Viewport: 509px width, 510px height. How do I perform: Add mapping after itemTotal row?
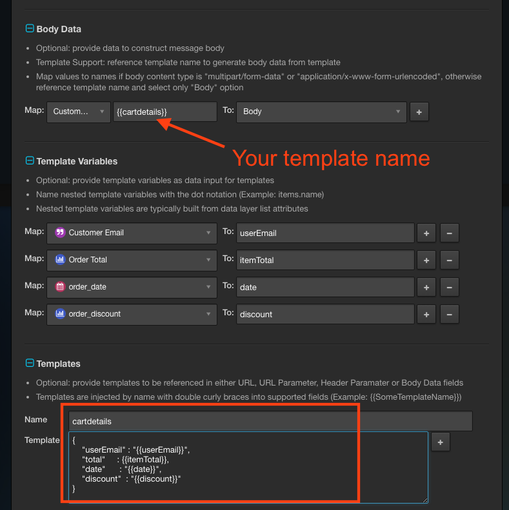pos(426,260)
